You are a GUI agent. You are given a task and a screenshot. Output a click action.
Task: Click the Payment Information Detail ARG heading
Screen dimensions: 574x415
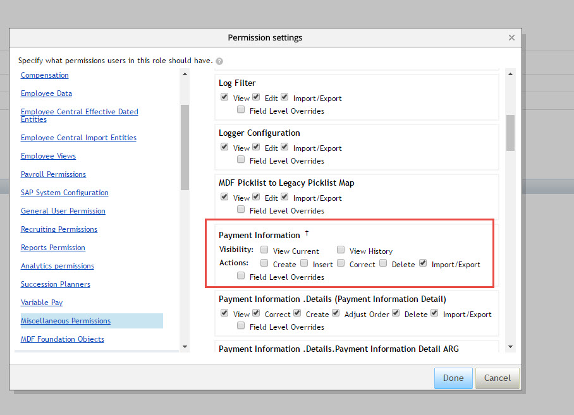pos(339,349)
